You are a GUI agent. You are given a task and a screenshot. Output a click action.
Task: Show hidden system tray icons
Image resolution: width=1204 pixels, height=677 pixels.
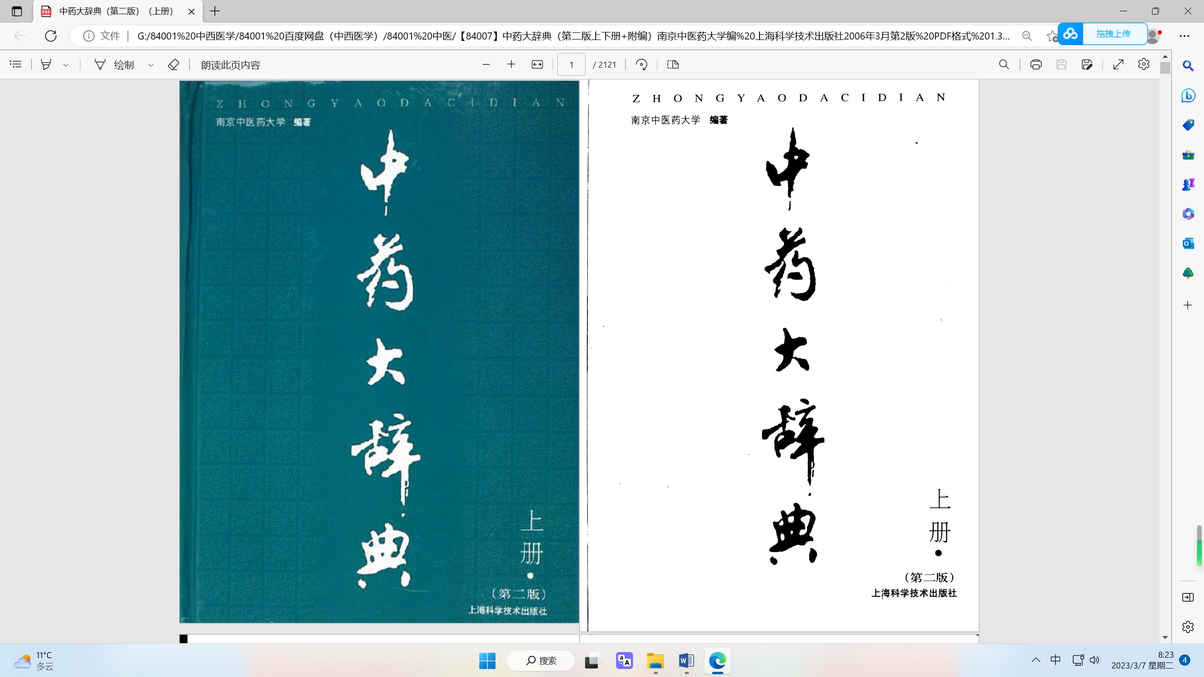click(1036, 660)
